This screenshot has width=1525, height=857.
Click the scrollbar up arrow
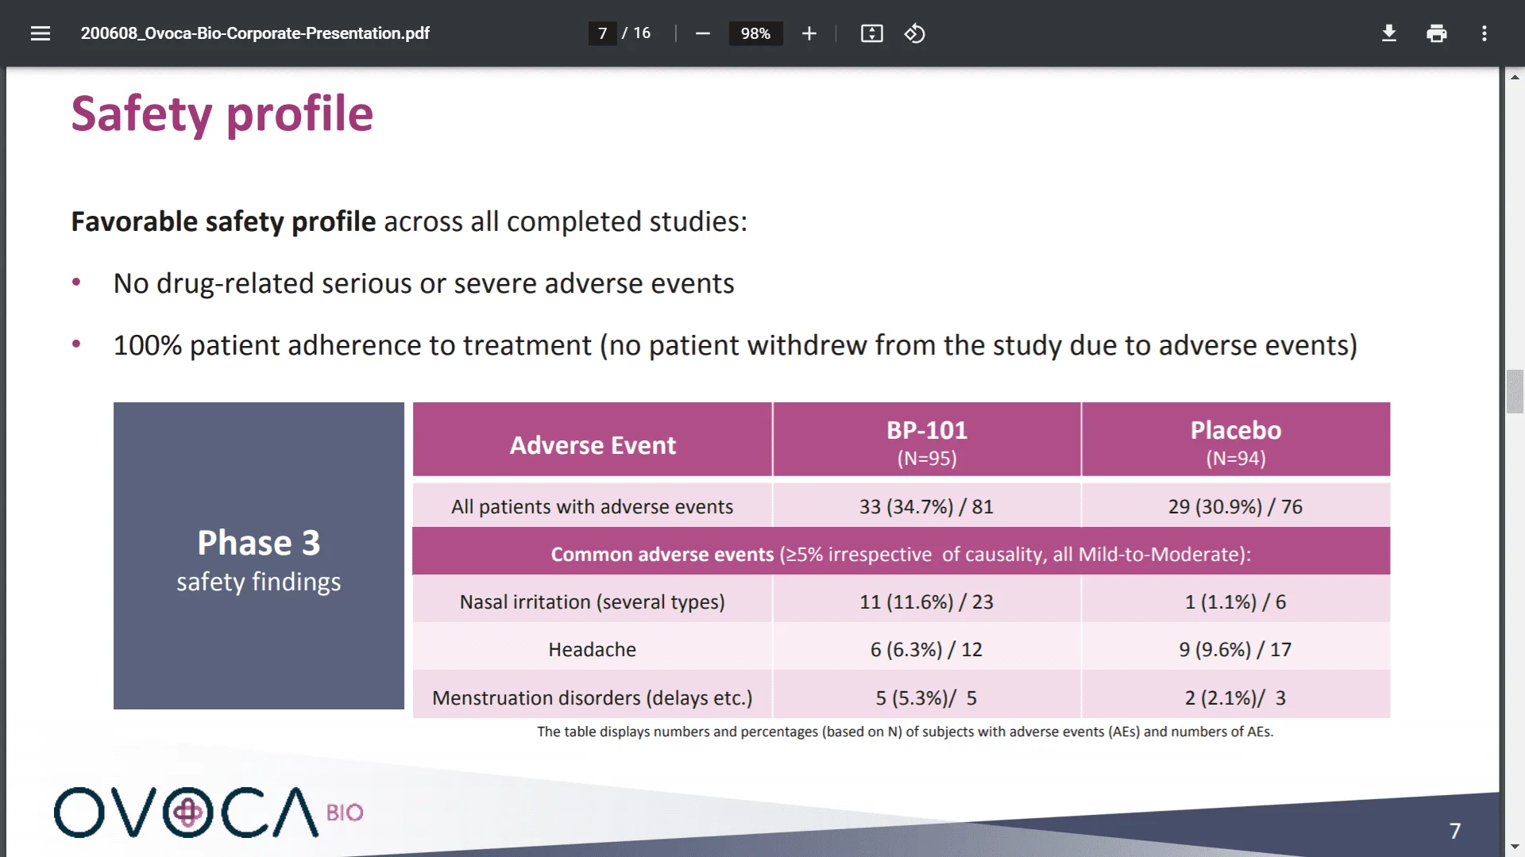coord(1514,77)
